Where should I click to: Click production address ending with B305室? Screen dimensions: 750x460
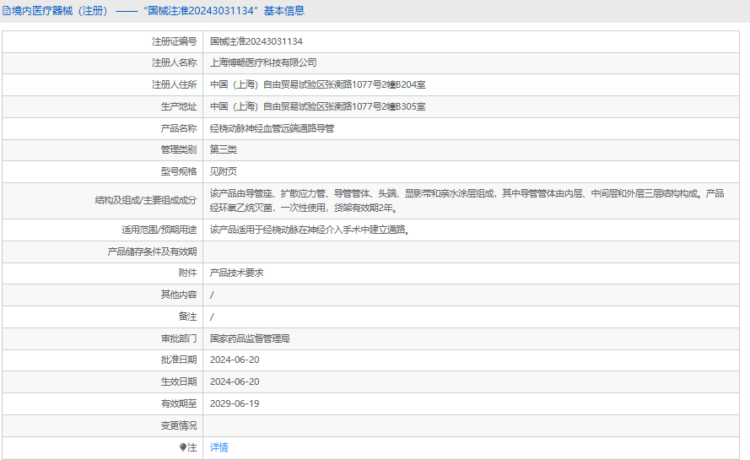317,106
